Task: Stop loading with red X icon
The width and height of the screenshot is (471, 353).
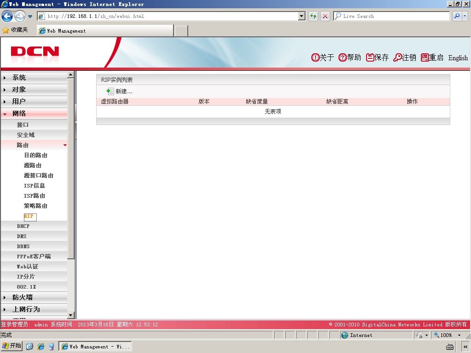Action: 325,16
